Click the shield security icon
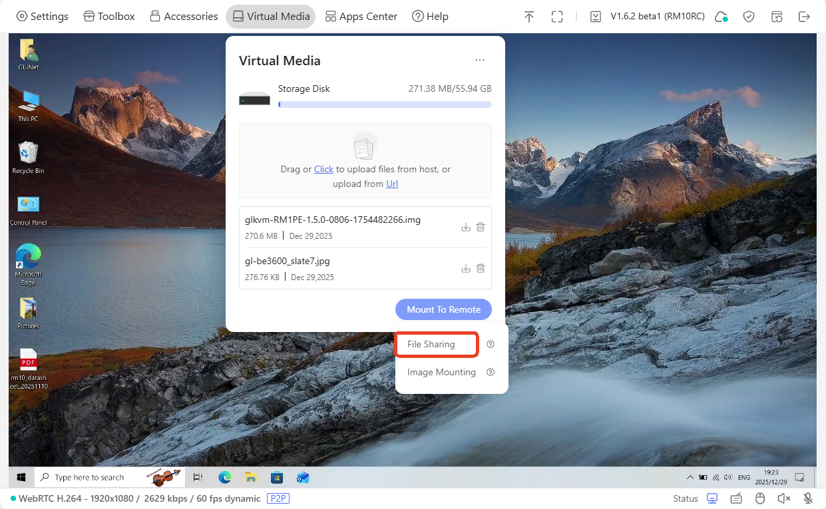The width and height of the screenshot is (826, 509). coord(749,17)
